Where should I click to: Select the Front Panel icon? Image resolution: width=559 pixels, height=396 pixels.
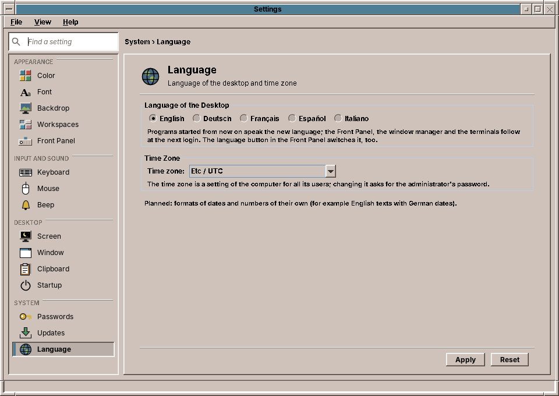(x=25, y=141)
